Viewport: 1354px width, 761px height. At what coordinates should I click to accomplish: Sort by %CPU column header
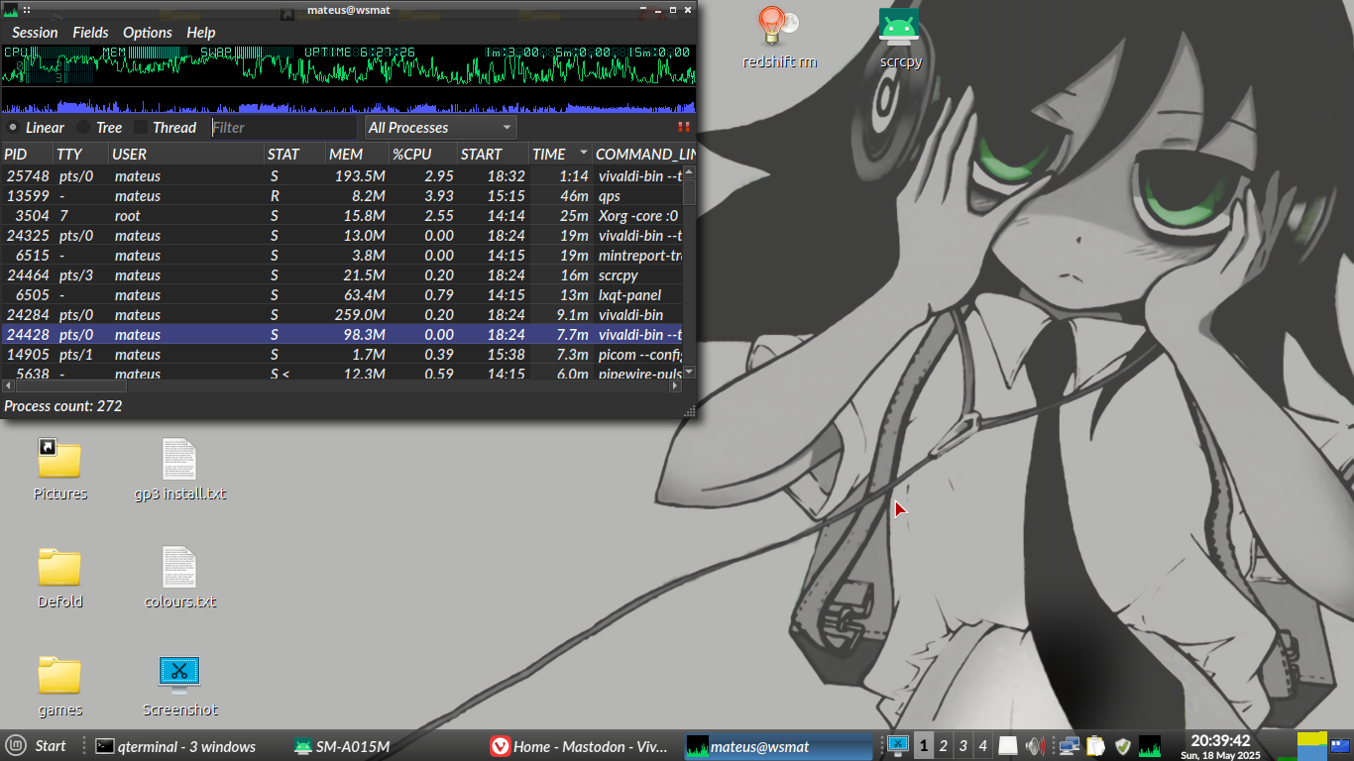[423, 154]
